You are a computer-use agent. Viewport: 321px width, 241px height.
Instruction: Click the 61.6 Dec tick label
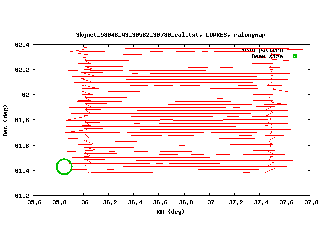(22, 146)
